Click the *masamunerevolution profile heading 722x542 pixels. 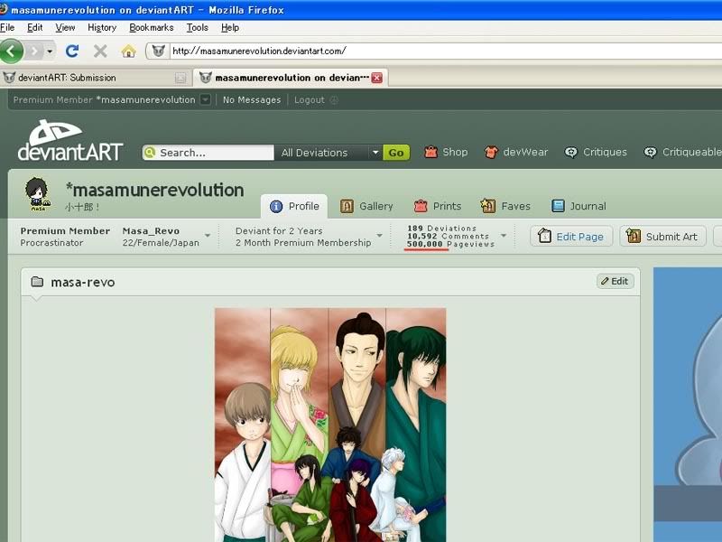point(154,190)
